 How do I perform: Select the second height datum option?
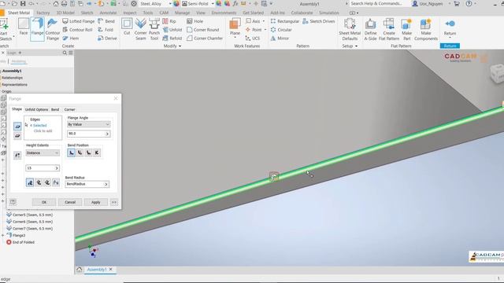(39, 182)
